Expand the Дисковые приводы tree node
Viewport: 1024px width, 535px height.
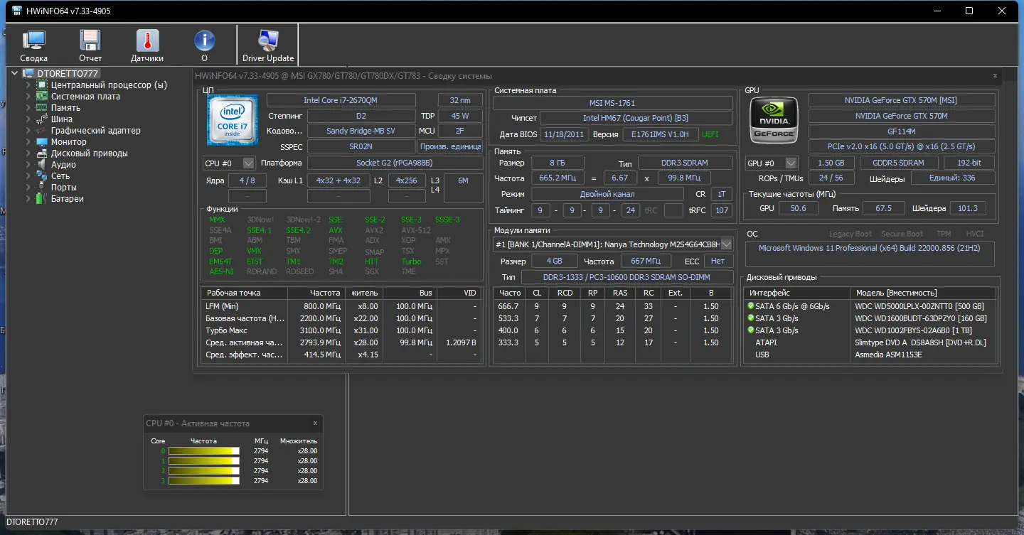coord(28,153)
